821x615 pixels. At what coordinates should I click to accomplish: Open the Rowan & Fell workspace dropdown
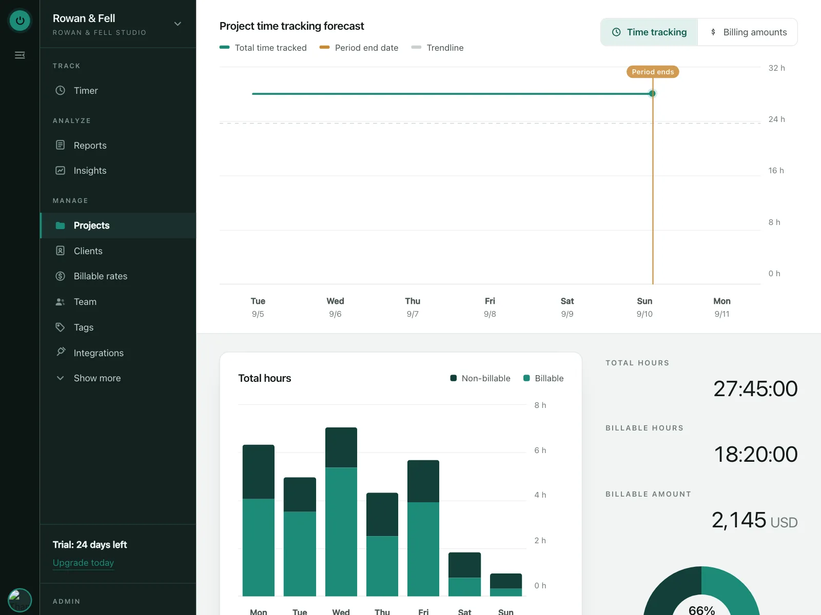click(118, 24)
